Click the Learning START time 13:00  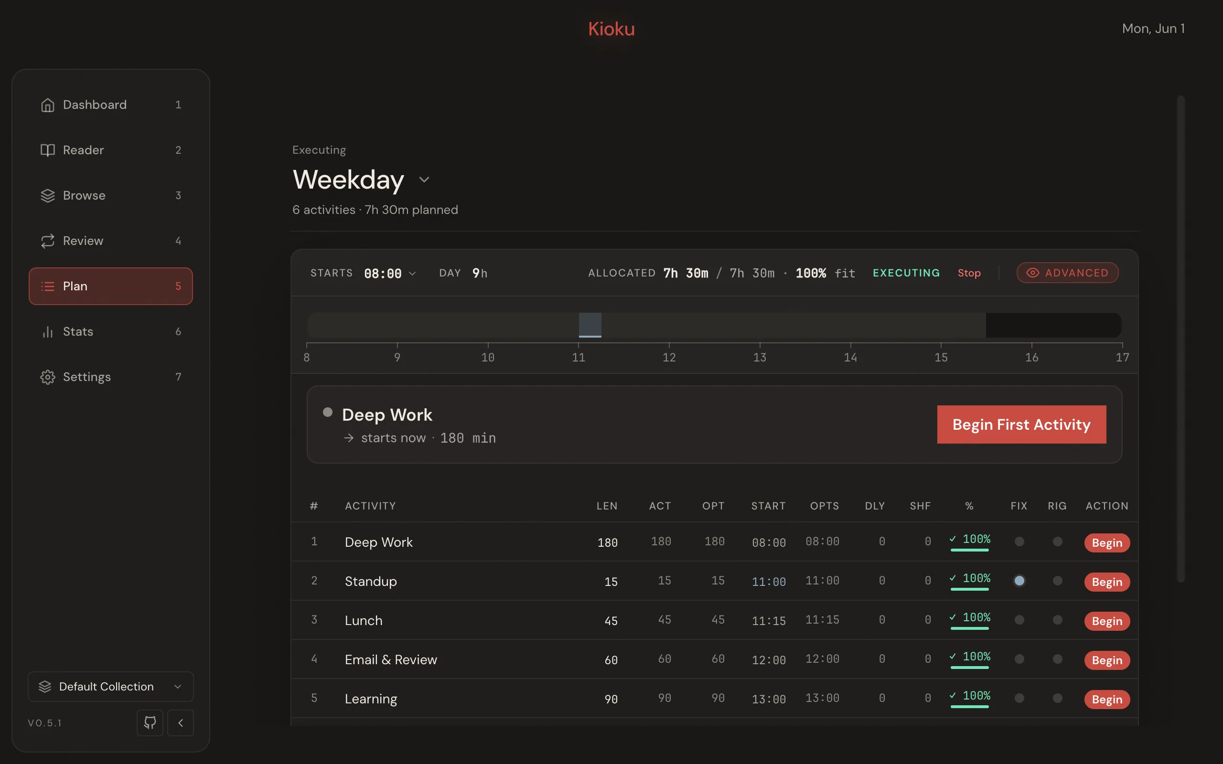(769, 700)
